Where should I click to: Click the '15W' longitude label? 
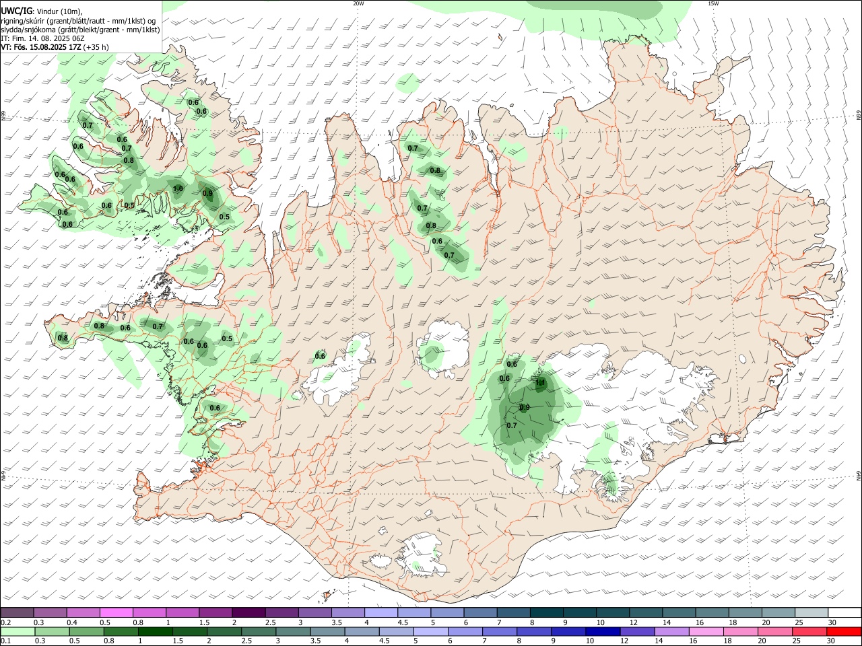click(713, 3)
